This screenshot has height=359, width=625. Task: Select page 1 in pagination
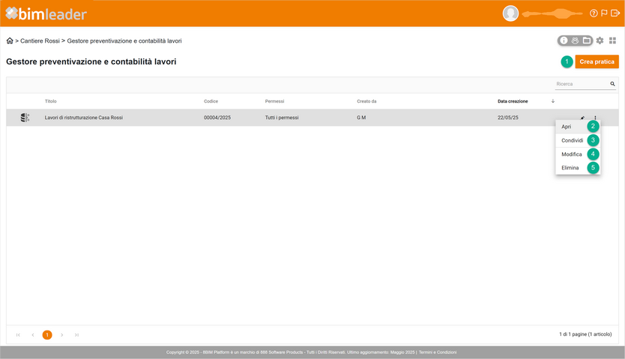point(47,335)
